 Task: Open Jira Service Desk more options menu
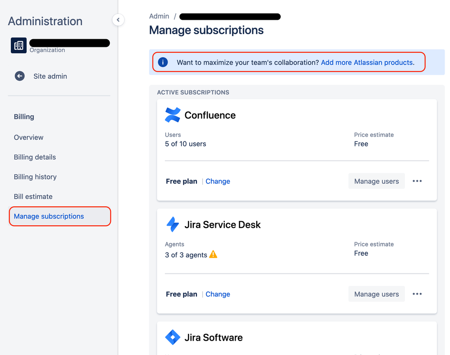(417, 294)
